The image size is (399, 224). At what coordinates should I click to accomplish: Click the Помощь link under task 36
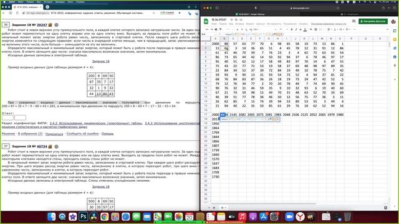(x=107, y=134)
